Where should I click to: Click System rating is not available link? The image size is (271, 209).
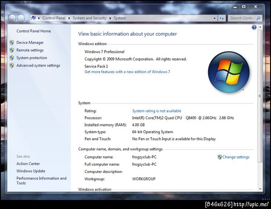click(x=157, y=111)
